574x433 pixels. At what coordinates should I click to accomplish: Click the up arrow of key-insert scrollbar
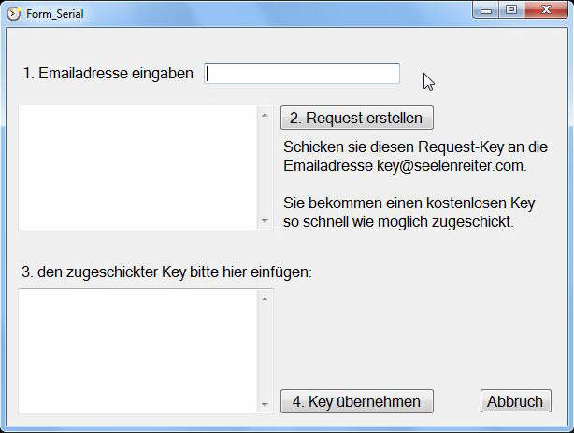(265, 300)
